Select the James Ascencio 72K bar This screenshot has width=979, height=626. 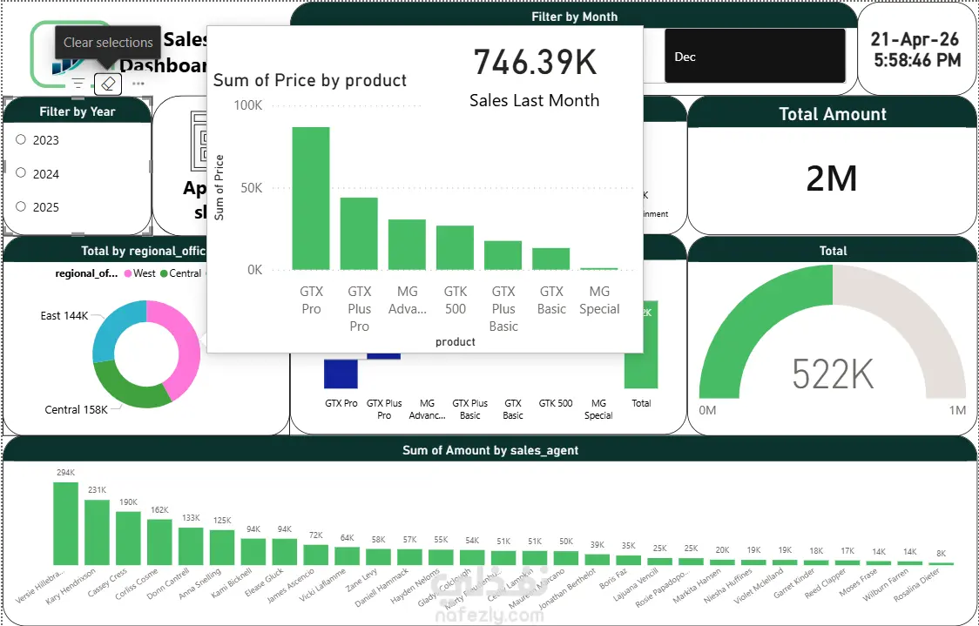[x=315, y=555]
